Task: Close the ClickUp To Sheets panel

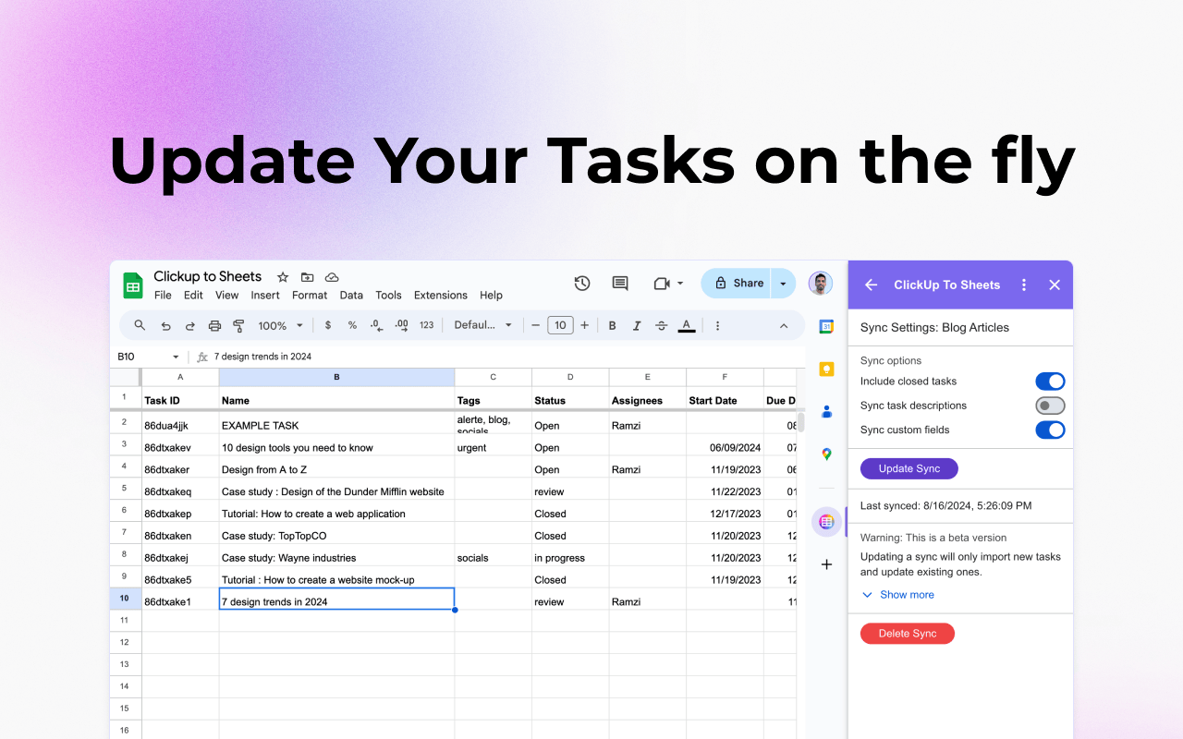Action: tap(1055, 285)
